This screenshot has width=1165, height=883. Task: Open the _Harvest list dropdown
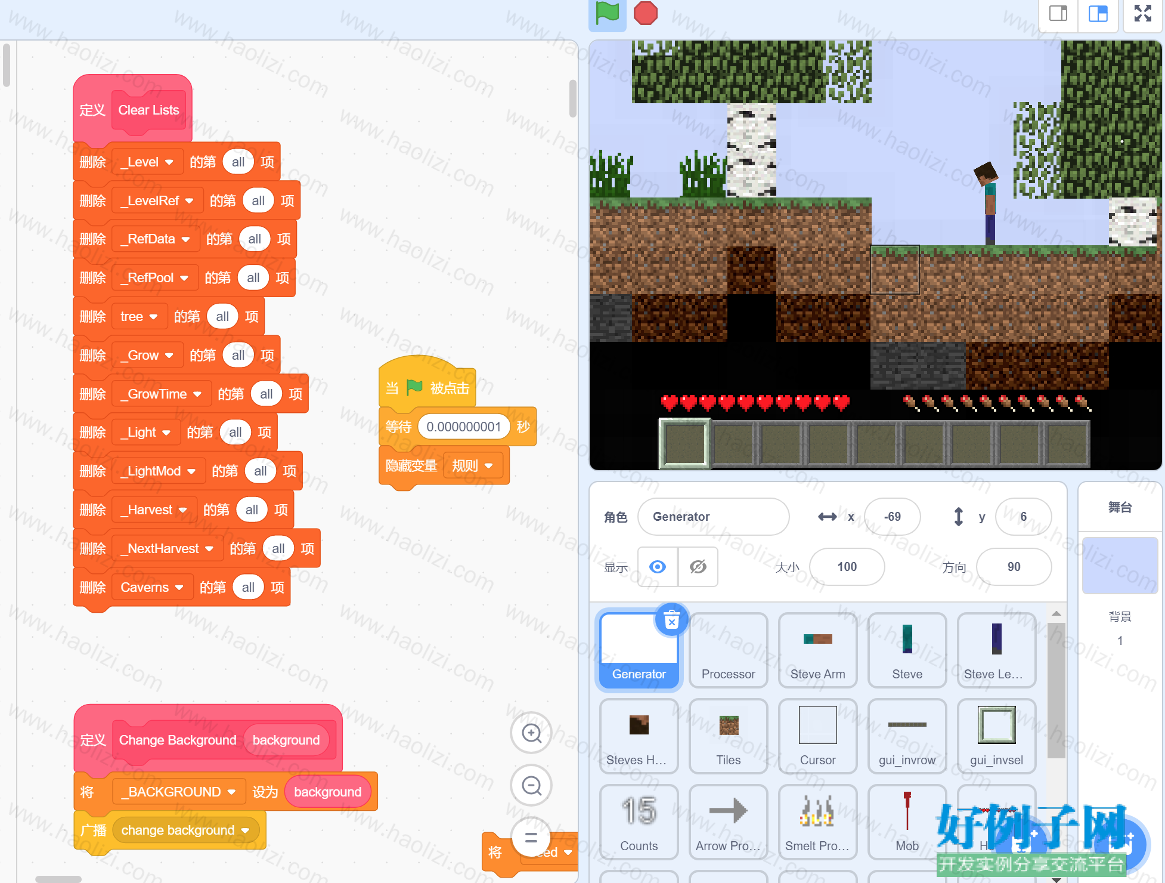point(154,510)
